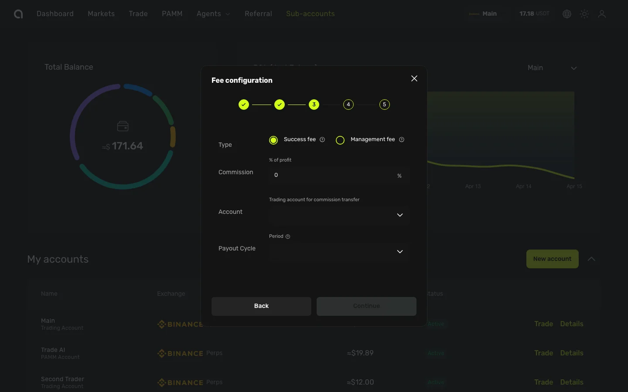Click the Binance icon on the Trade AI row
Screen dimensions: 628x392
coord(161,353)
